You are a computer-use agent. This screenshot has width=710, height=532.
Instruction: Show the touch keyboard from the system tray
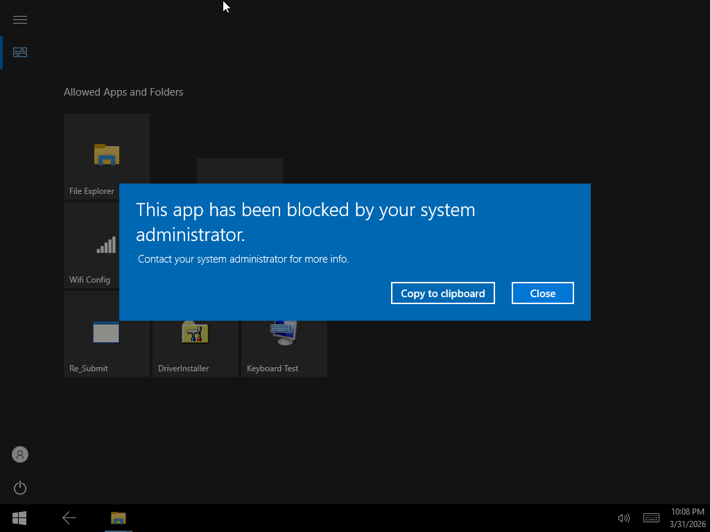[651, 517]
